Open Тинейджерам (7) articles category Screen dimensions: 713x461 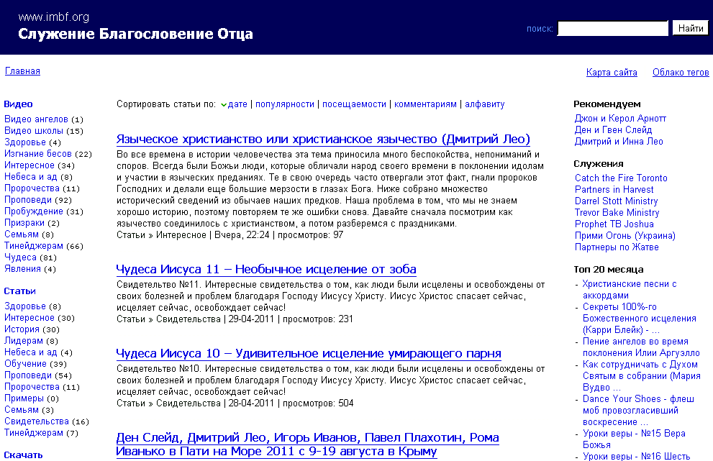pos(34,432)
